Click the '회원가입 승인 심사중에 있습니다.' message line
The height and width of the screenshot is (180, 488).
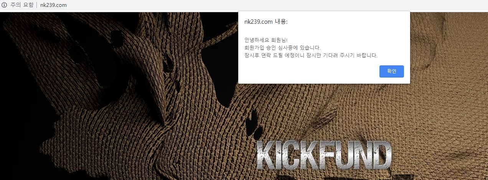coord(282,48)
